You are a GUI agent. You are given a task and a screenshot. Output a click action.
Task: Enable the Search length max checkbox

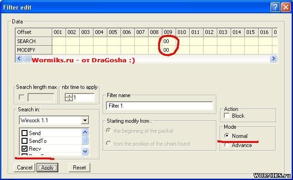pos(22,97)
